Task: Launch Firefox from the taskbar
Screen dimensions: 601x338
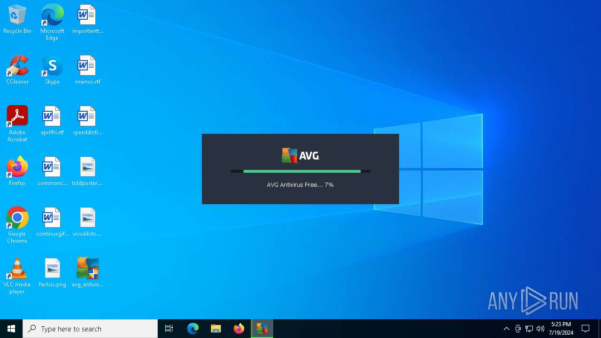Action: point(239,329)
